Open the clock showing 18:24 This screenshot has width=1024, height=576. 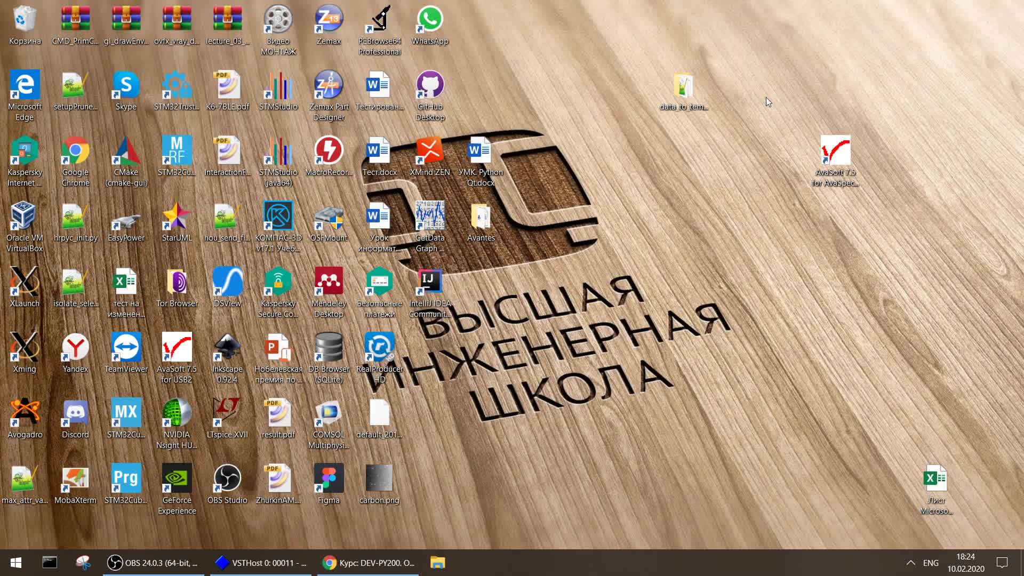pos(965,563)
